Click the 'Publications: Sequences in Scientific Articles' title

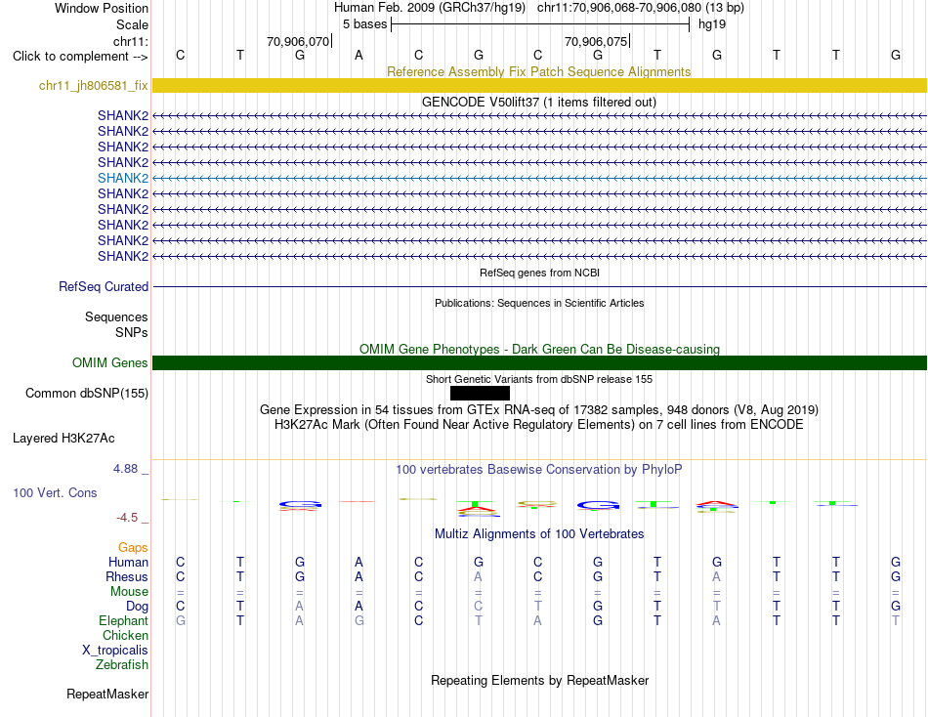coord(539,303)
